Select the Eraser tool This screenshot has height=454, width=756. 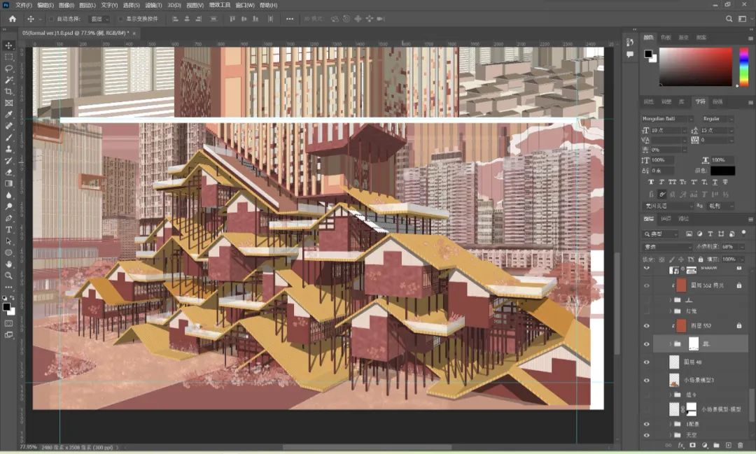(8, 172)
